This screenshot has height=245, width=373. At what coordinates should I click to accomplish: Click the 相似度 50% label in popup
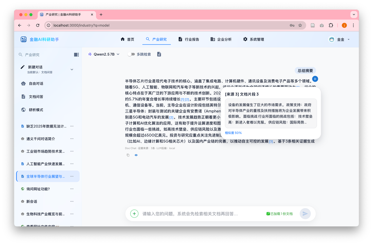pos(233,133)
